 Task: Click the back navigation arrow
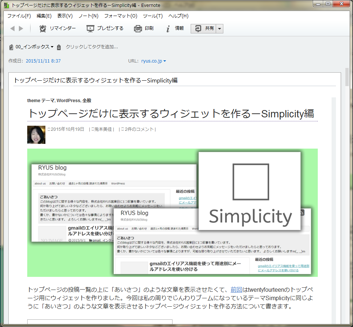pos(12,28)
